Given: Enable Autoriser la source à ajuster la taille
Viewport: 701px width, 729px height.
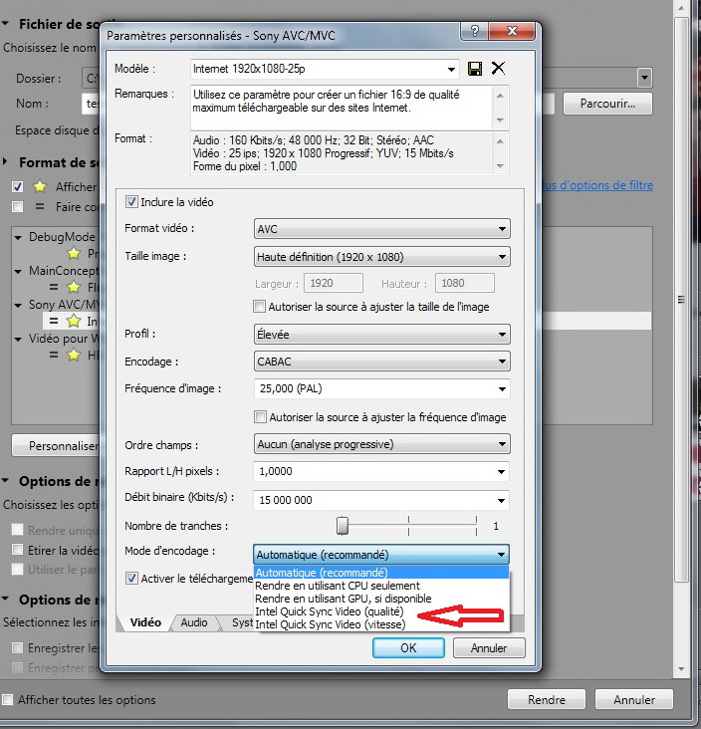Looking at the screenshot, I should (259, 307).
